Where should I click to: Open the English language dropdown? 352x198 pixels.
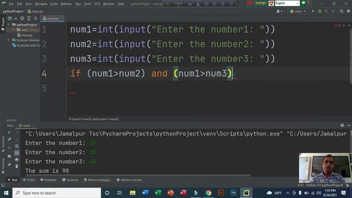[287, 3]
